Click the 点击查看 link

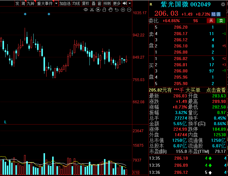(216, 90)
